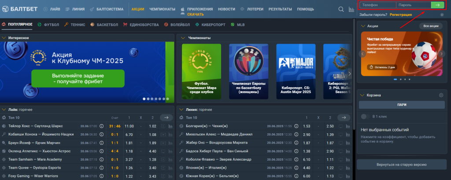Open info icon for Кобаяши Хонока match
Image resolution: width=451 pixels, height=180 pixels.
pyautogui.click(x=102, y=134)
